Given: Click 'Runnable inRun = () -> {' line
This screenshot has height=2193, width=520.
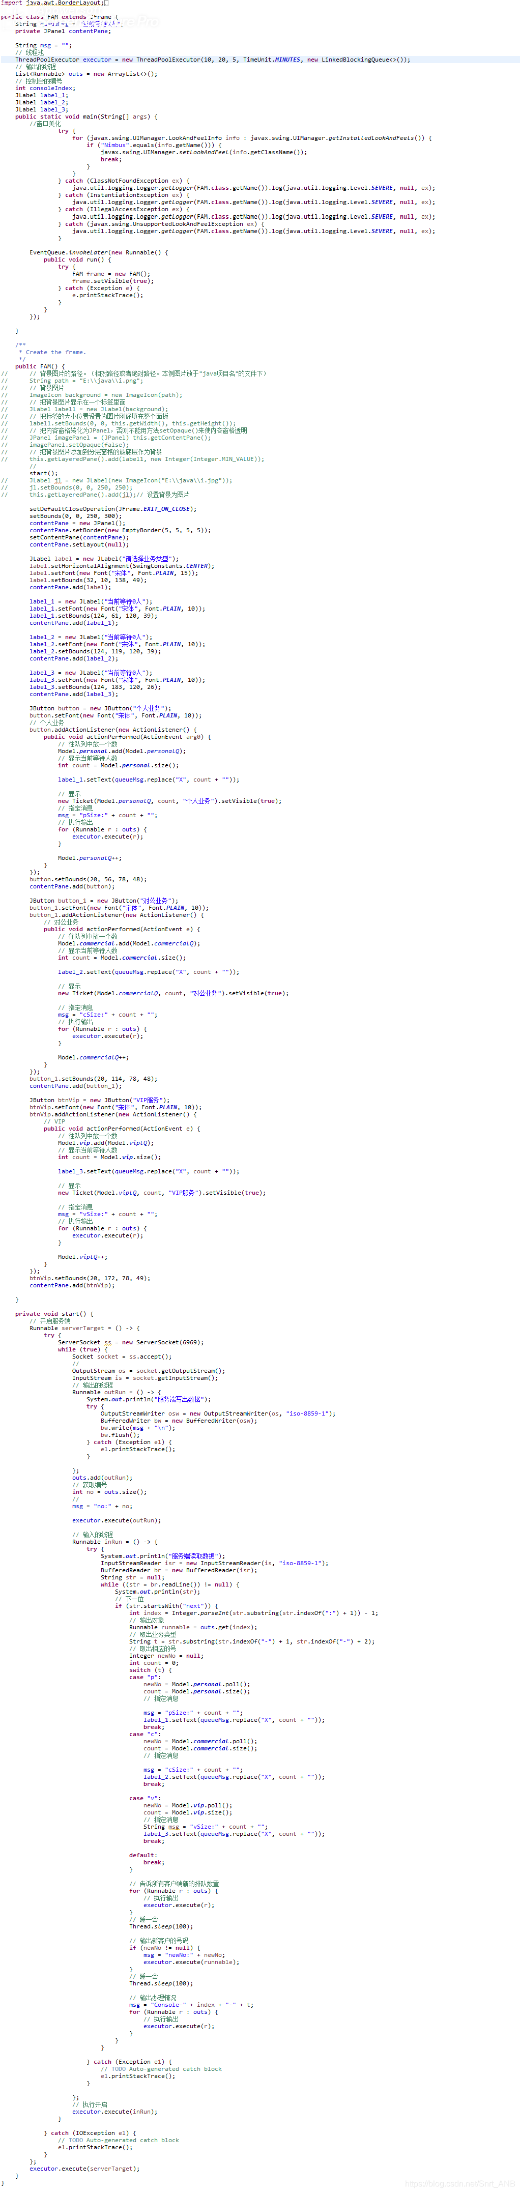Looking at the screenshot, I should click(x=115, y=1542).
